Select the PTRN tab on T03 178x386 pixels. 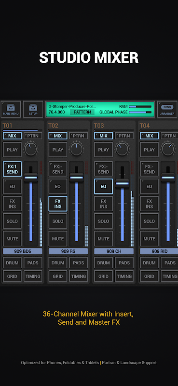124,136
